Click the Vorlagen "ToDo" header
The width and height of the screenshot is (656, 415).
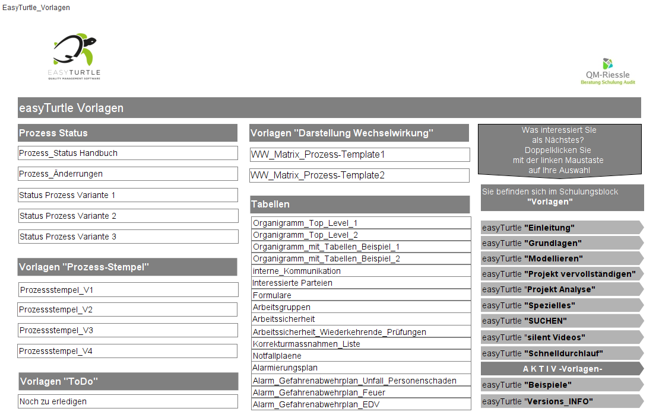coord(128,382)
